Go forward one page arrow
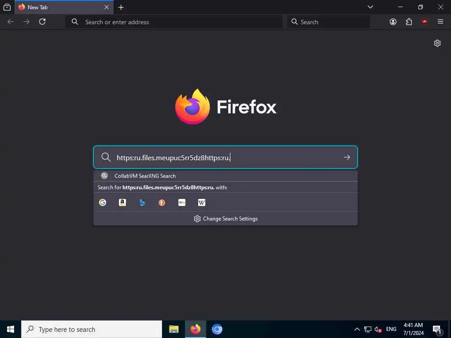Screen dimensions: 451x338 pos(26,22)
